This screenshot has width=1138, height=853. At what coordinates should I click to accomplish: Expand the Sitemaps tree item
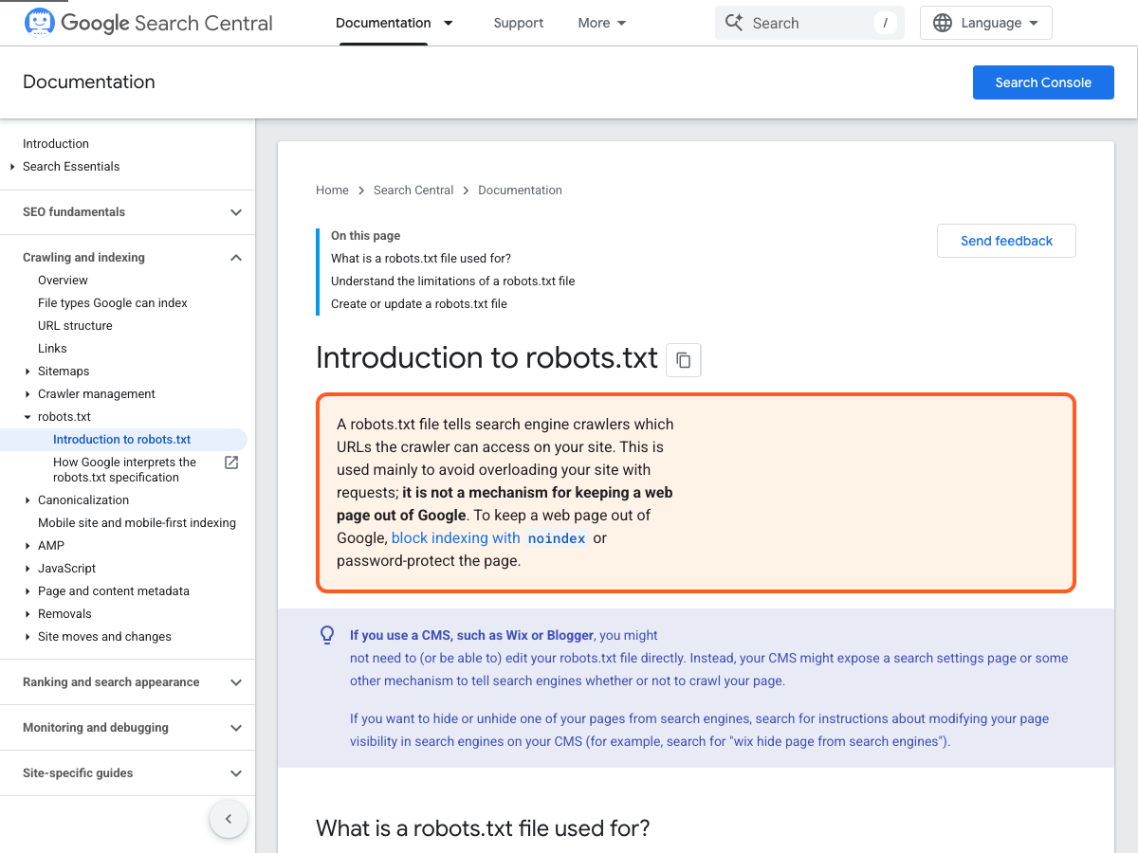[28, 372]
